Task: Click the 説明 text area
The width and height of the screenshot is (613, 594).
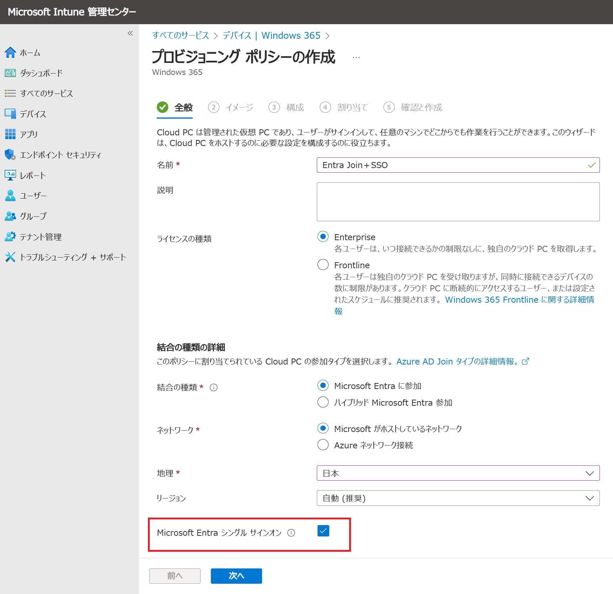Action: 458,202
